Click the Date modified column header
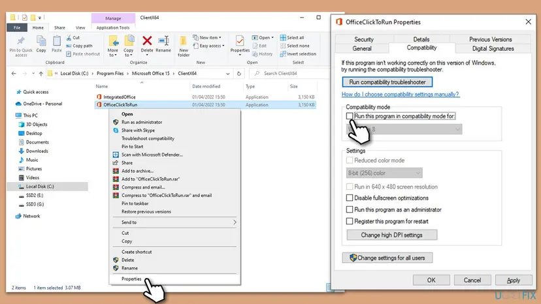 tap(206, 87)
